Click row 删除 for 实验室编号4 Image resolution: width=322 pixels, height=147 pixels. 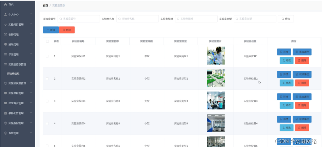pos(302,128)
